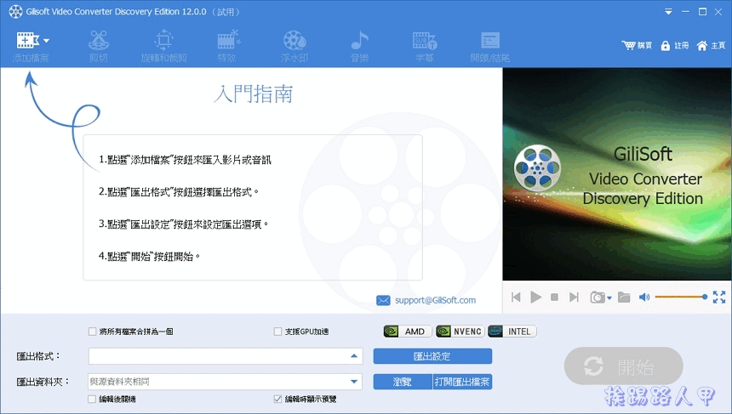Viewport: 732px width, 414px height.
Task: Take a snapshot with the camera icon
Action: pyautogui.click(x=597, y=297)
